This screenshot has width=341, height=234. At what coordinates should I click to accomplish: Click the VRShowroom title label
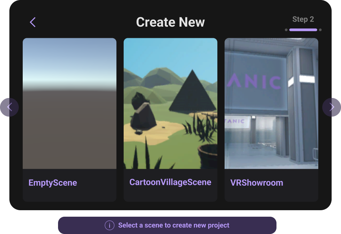[x=257, y=183]
